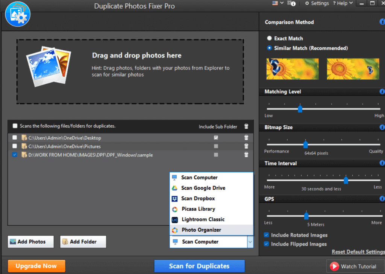The image size is (385, 274).
Task: Click the Watch Tutorial button
Action: click(x=355, y=266)
